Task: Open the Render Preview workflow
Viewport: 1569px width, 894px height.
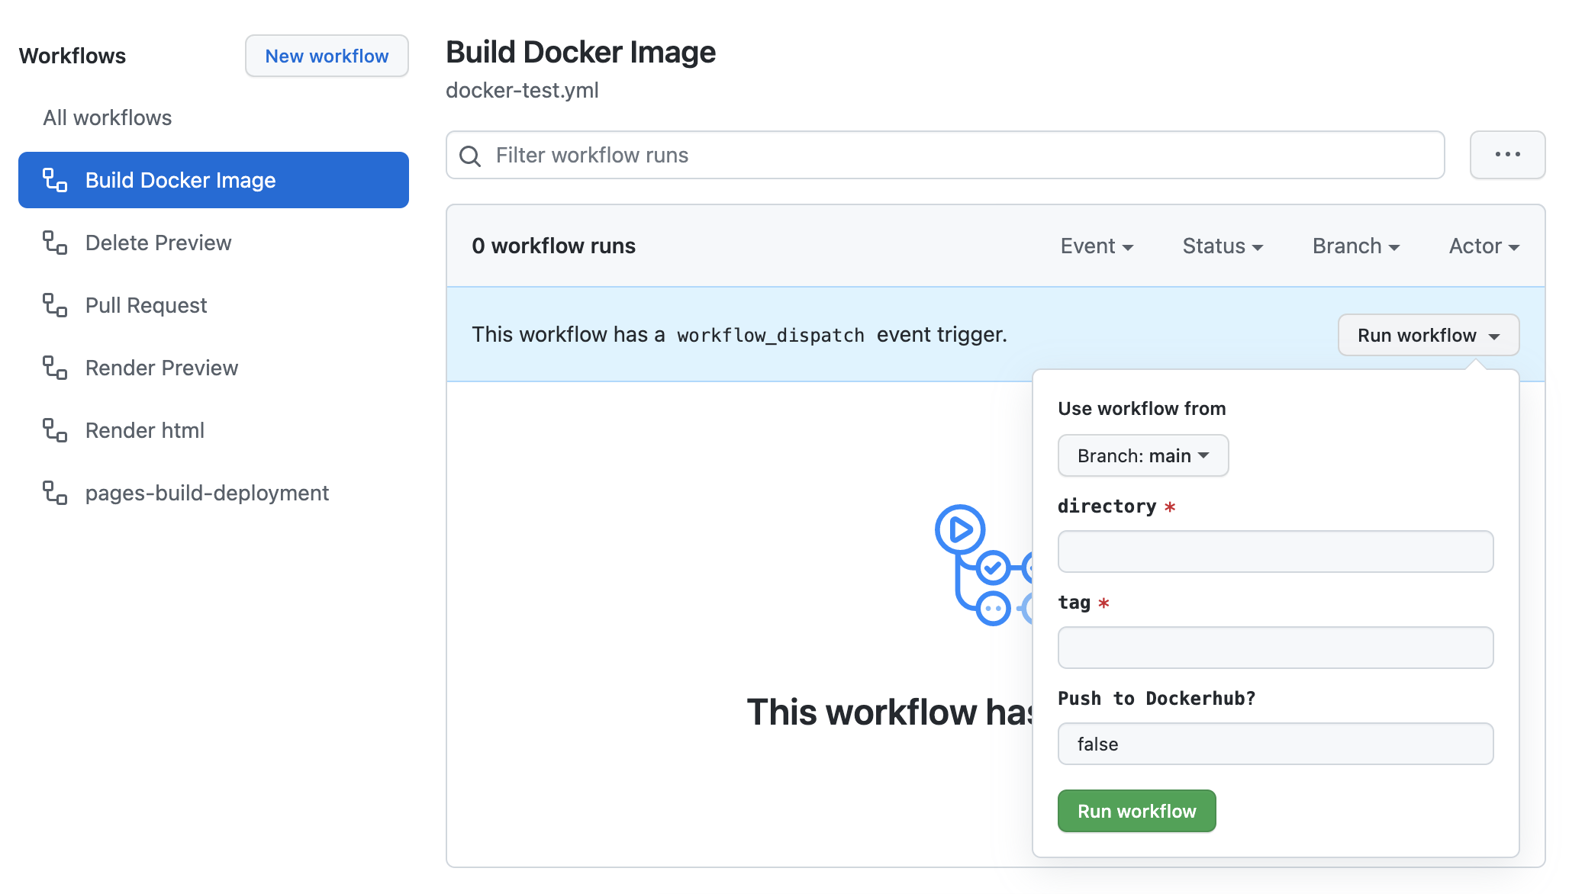Action: click(x=162, y=368)
